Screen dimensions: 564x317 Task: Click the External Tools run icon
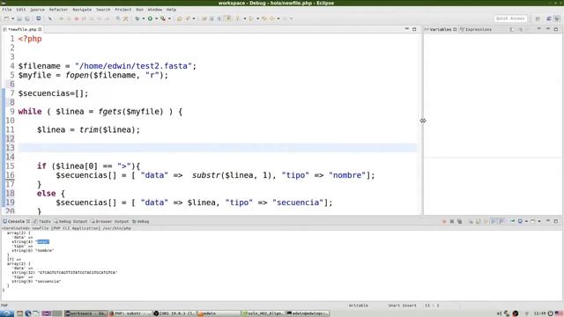[x=163, y=18]
